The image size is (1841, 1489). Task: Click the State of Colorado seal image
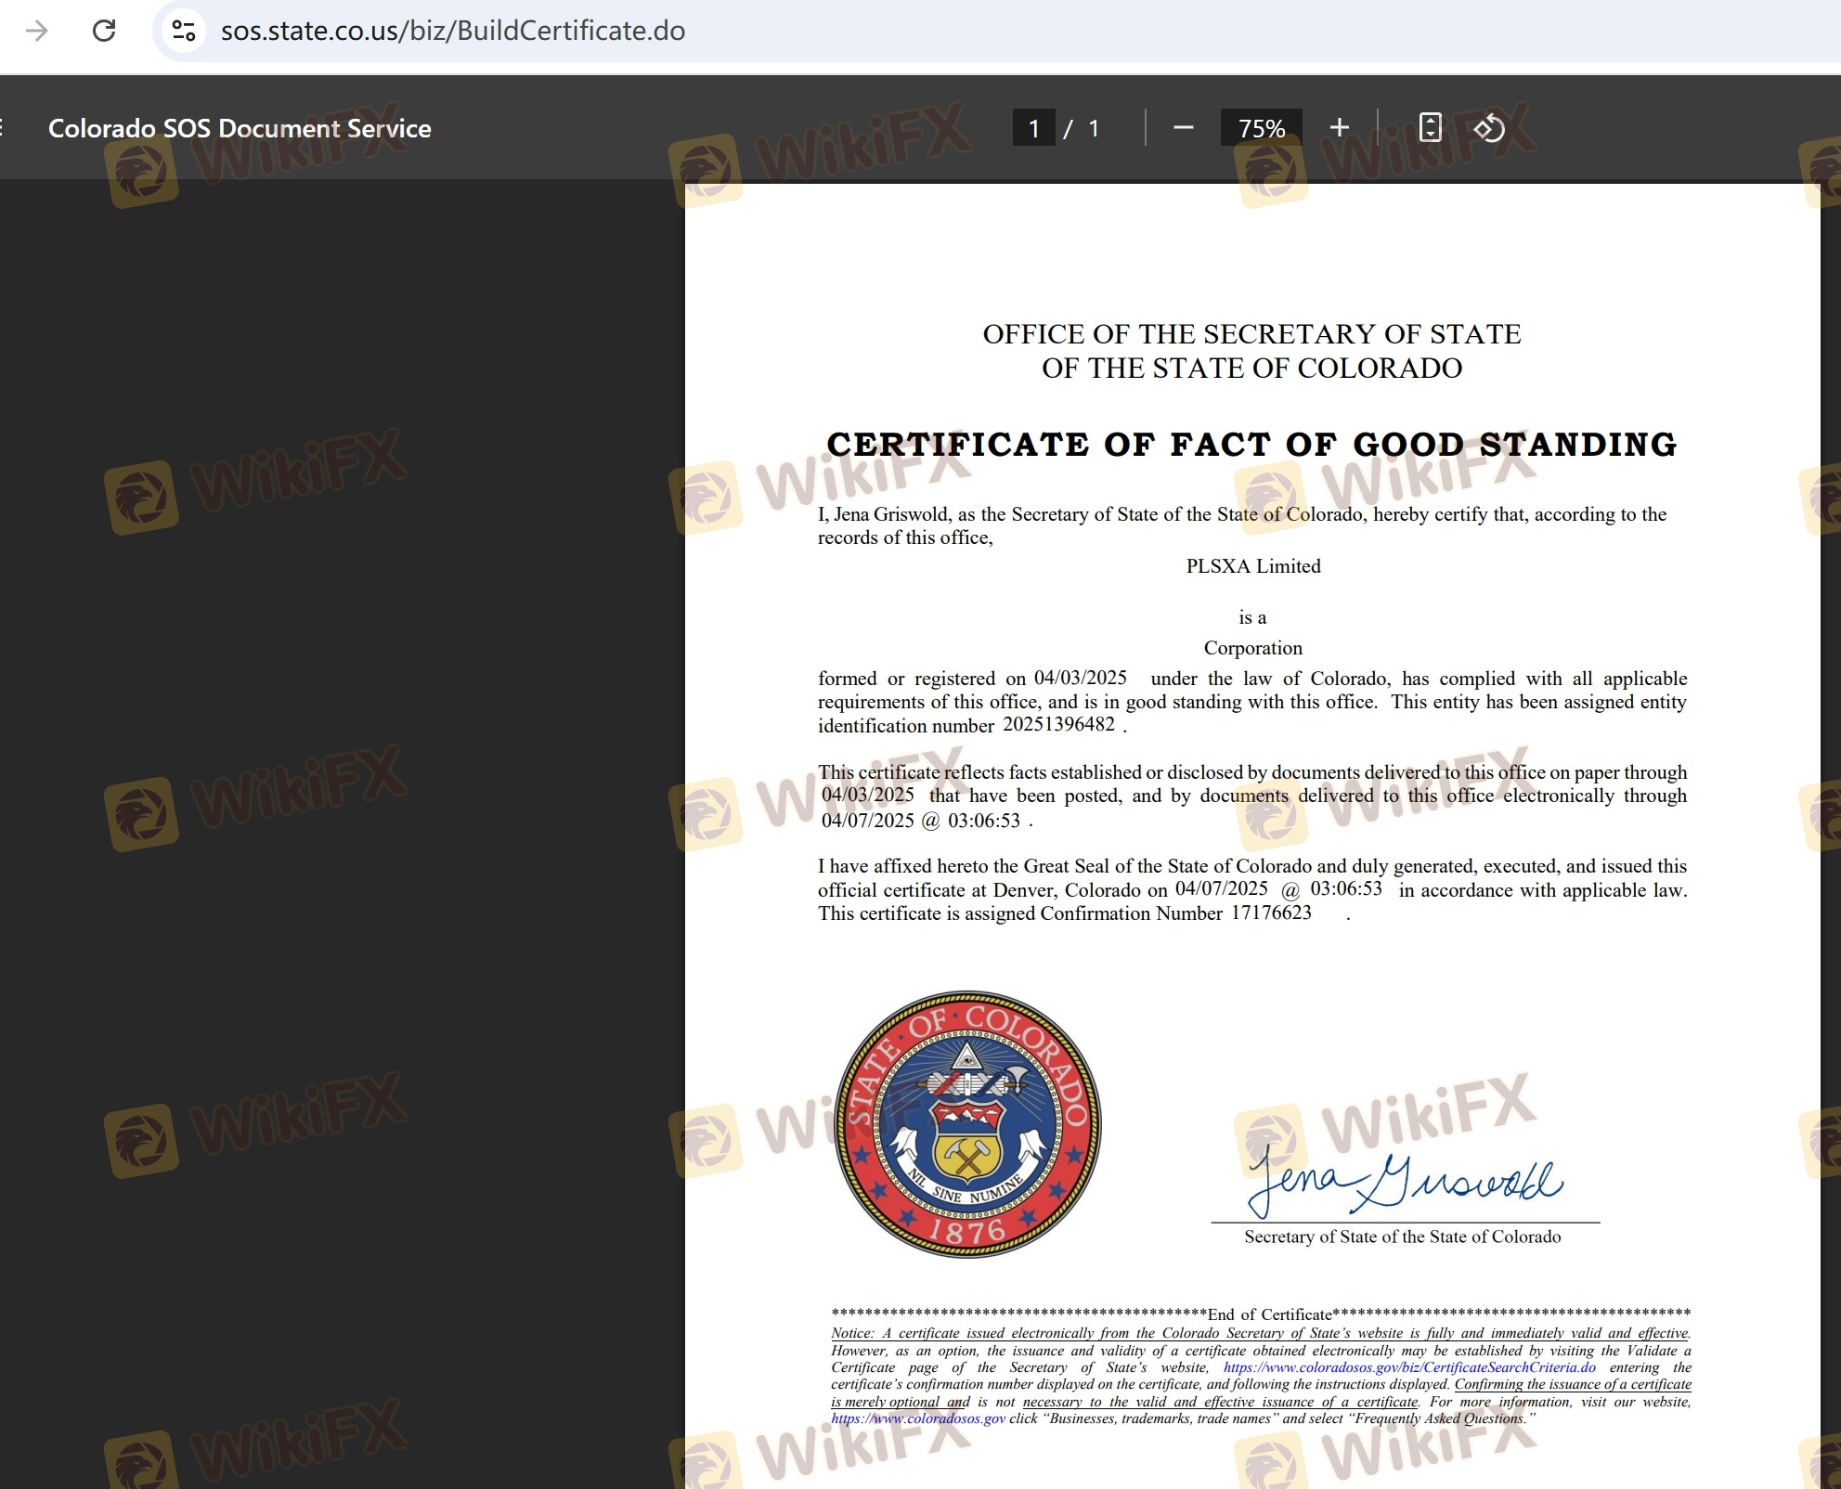click(x=967, y=1123)
